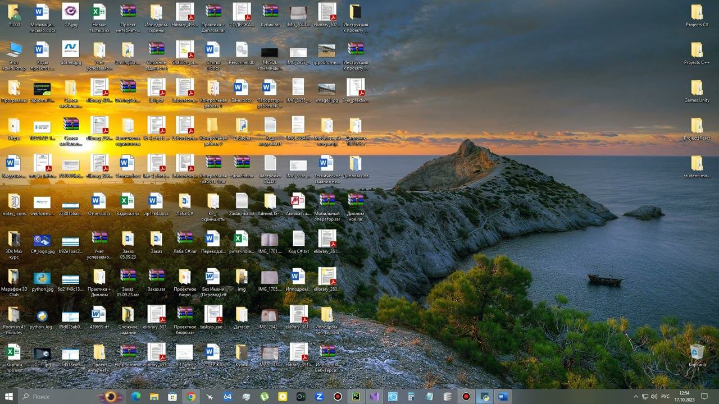Open Microsoft Edge in the taskbar
The width and height of the screenshot is (719, 404).
point(136,397)
